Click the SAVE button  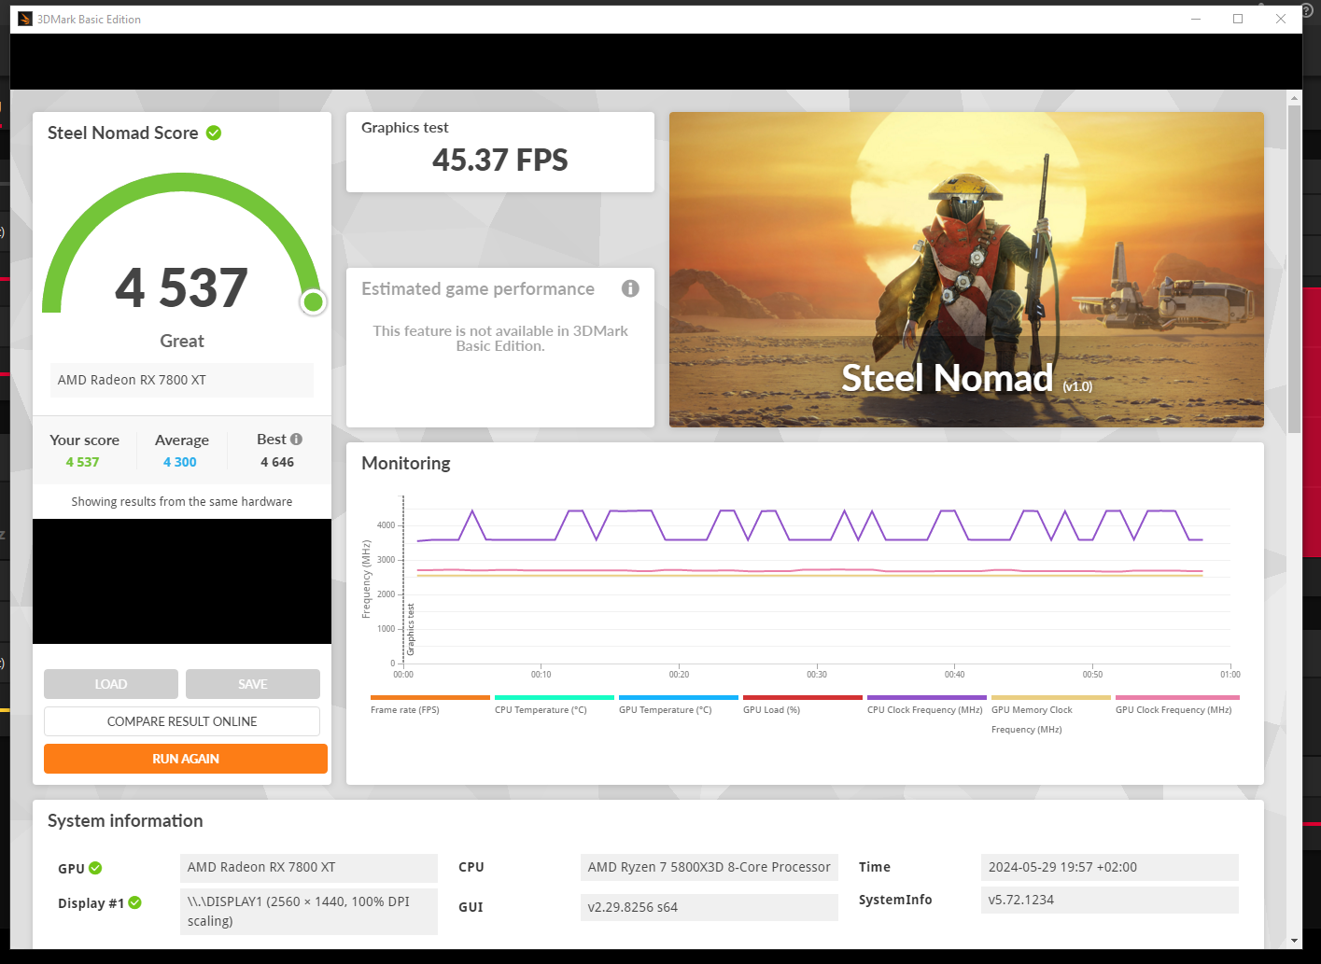click(252, 684)
